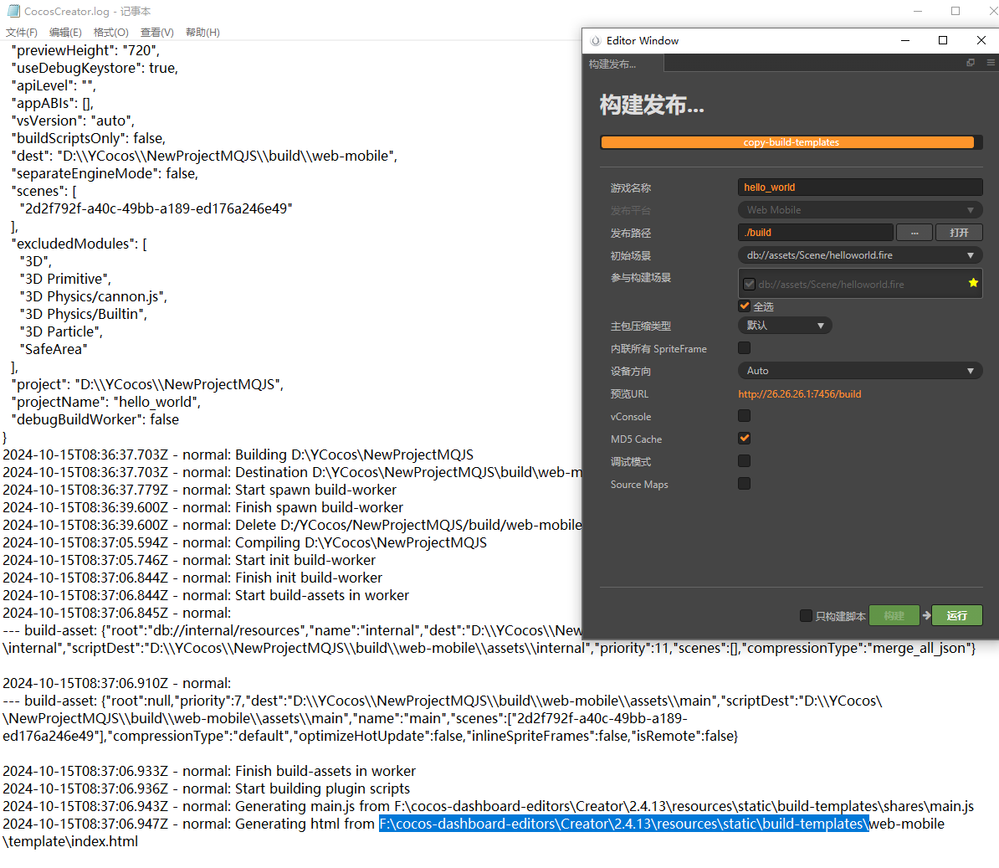Open the 设备方向 Auto dropdown

(x=860, y=371)
